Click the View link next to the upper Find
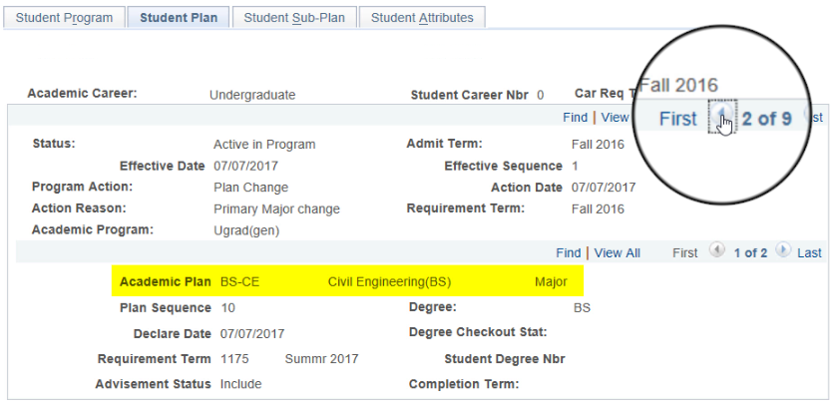 click(615, 118)
